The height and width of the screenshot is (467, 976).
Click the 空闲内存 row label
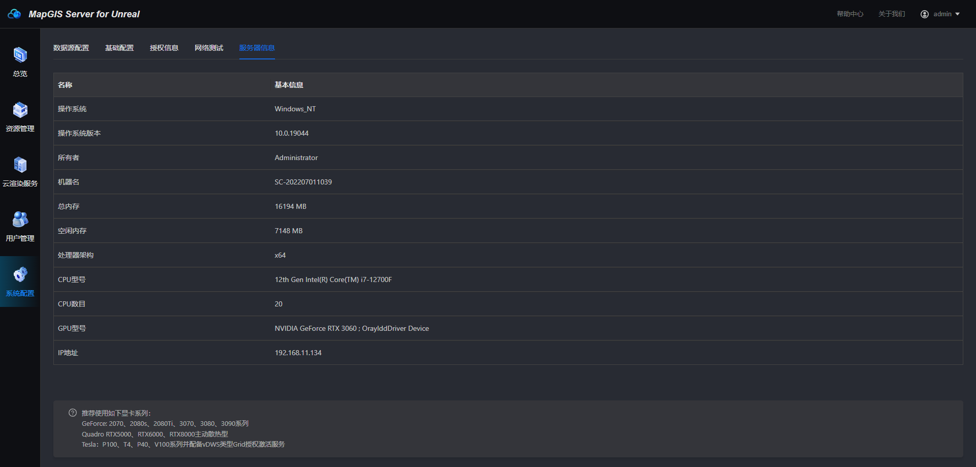point(72,231)
